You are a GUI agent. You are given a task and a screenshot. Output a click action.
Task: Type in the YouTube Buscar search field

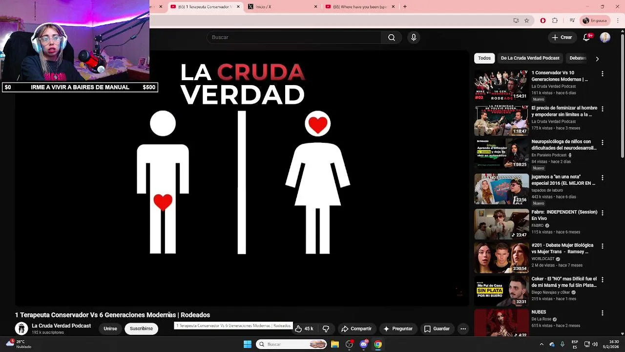click(x=294, y=38)
